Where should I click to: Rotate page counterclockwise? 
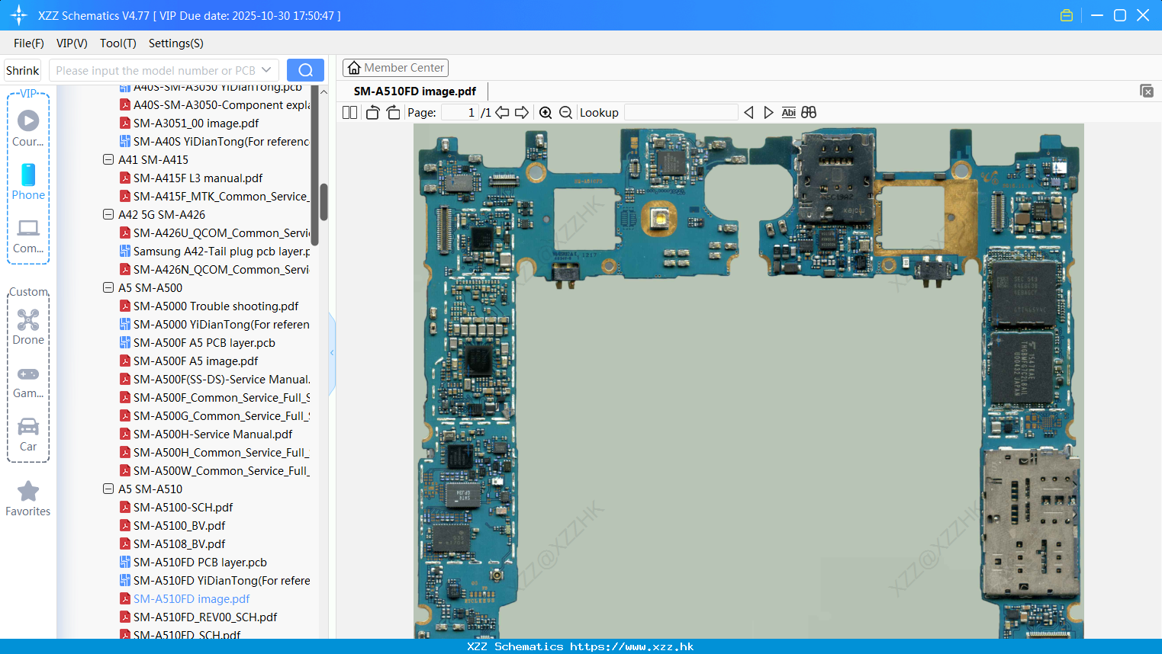click(372, 112)
